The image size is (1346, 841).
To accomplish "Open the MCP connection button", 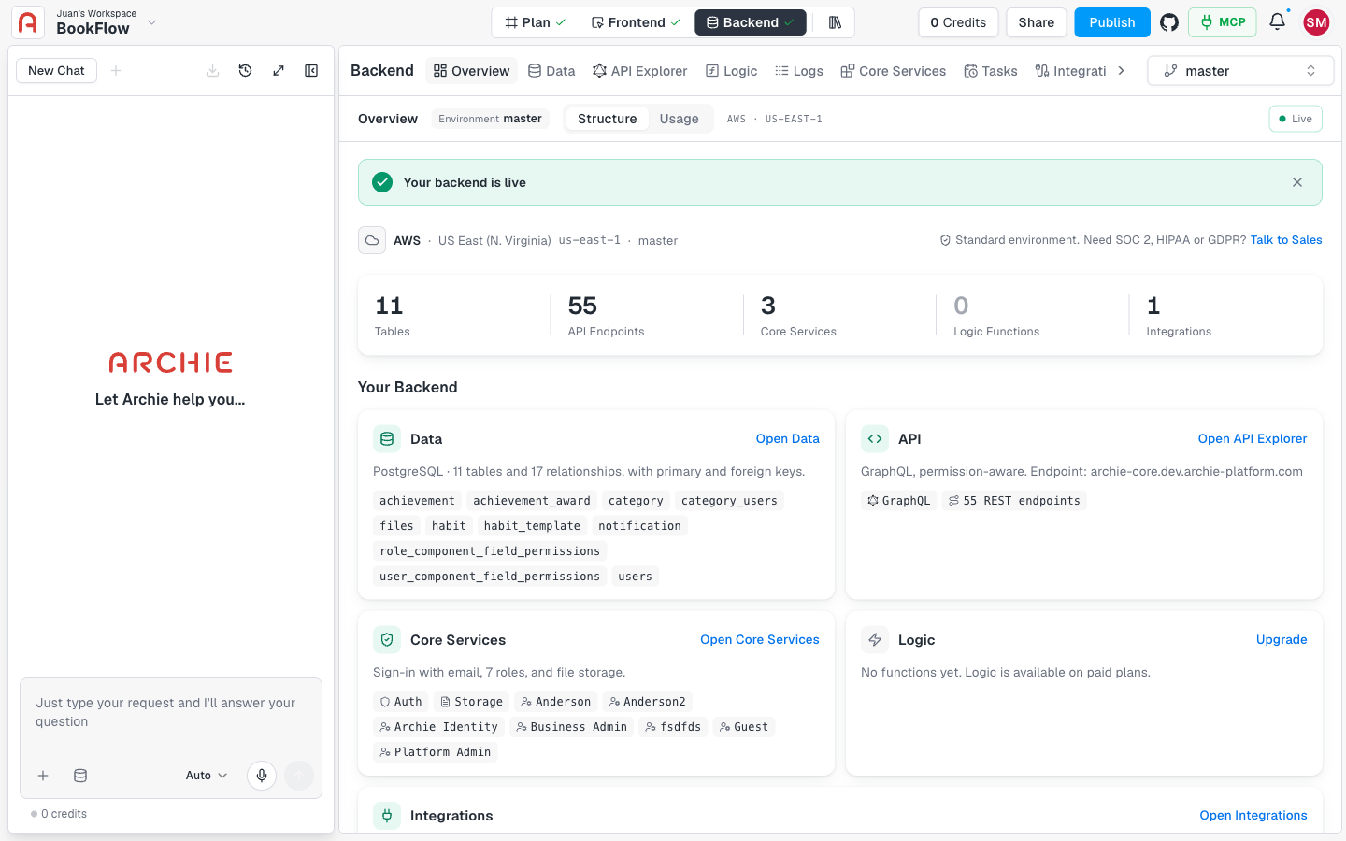I will click(x=1223, y=22).
